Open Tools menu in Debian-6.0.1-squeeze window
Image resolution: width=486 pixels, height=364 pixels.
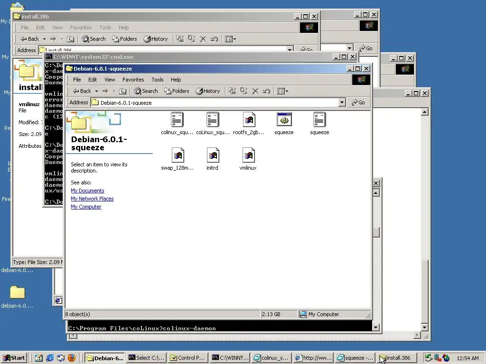coord(158,80)
